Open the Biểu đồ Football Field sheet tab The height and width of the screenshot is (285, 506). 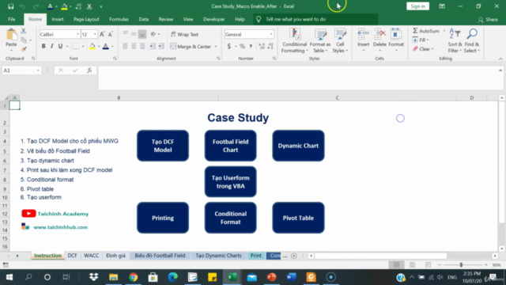(160, 256)
